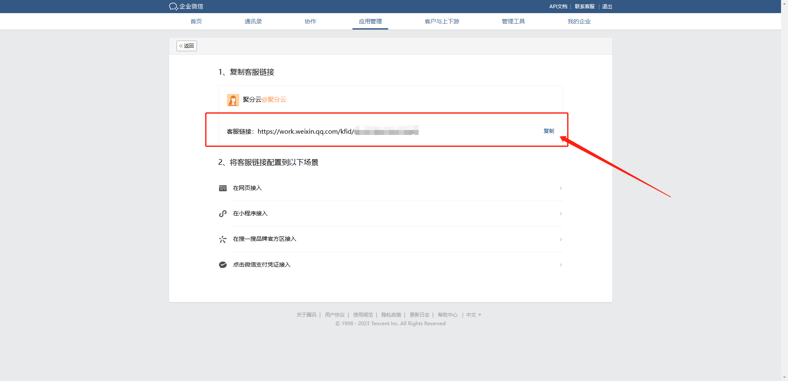Click the 企业微信 logo icon

[x=174, y=7]
